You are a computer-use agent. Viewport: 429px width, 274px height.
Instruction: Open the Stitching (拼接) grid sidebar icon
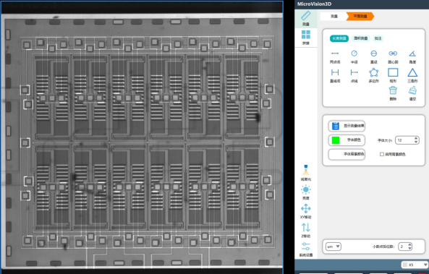306,38
